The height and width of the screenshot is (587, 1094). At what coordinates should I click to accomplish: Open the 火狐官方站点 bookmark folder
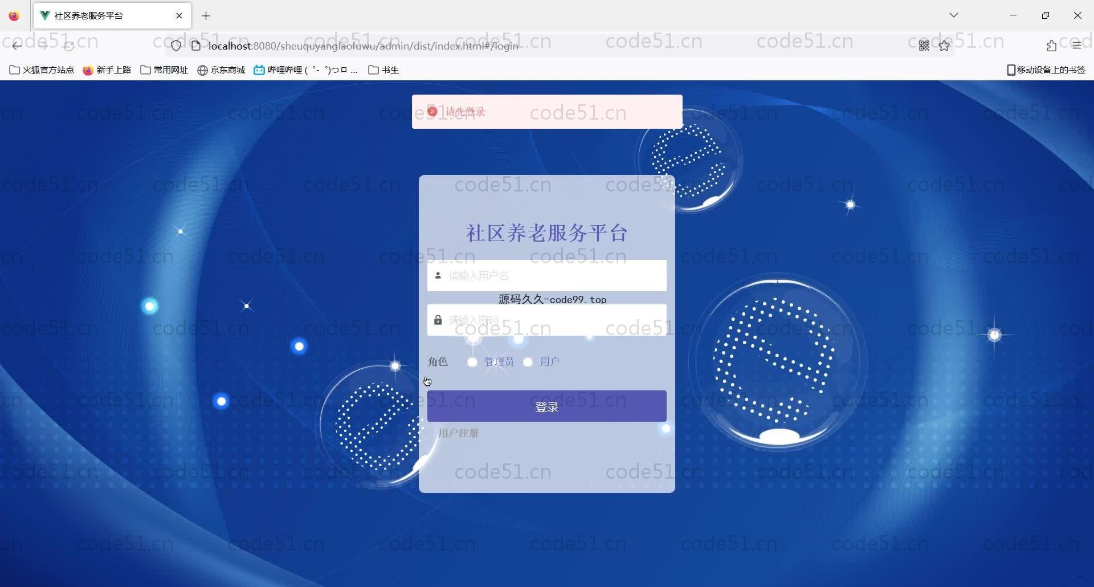pos(42,70)
